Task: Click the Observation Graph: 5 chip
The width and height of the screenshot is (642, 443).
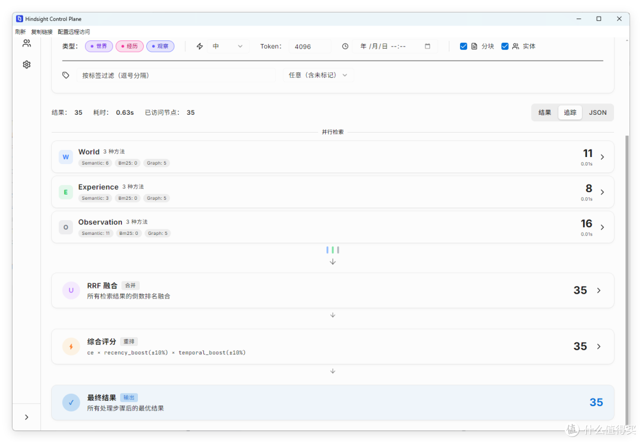Action: (158, 233)
